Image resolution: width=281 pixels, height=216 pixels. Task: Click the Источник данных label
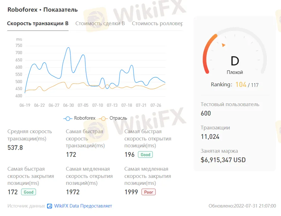pos(26,206)
